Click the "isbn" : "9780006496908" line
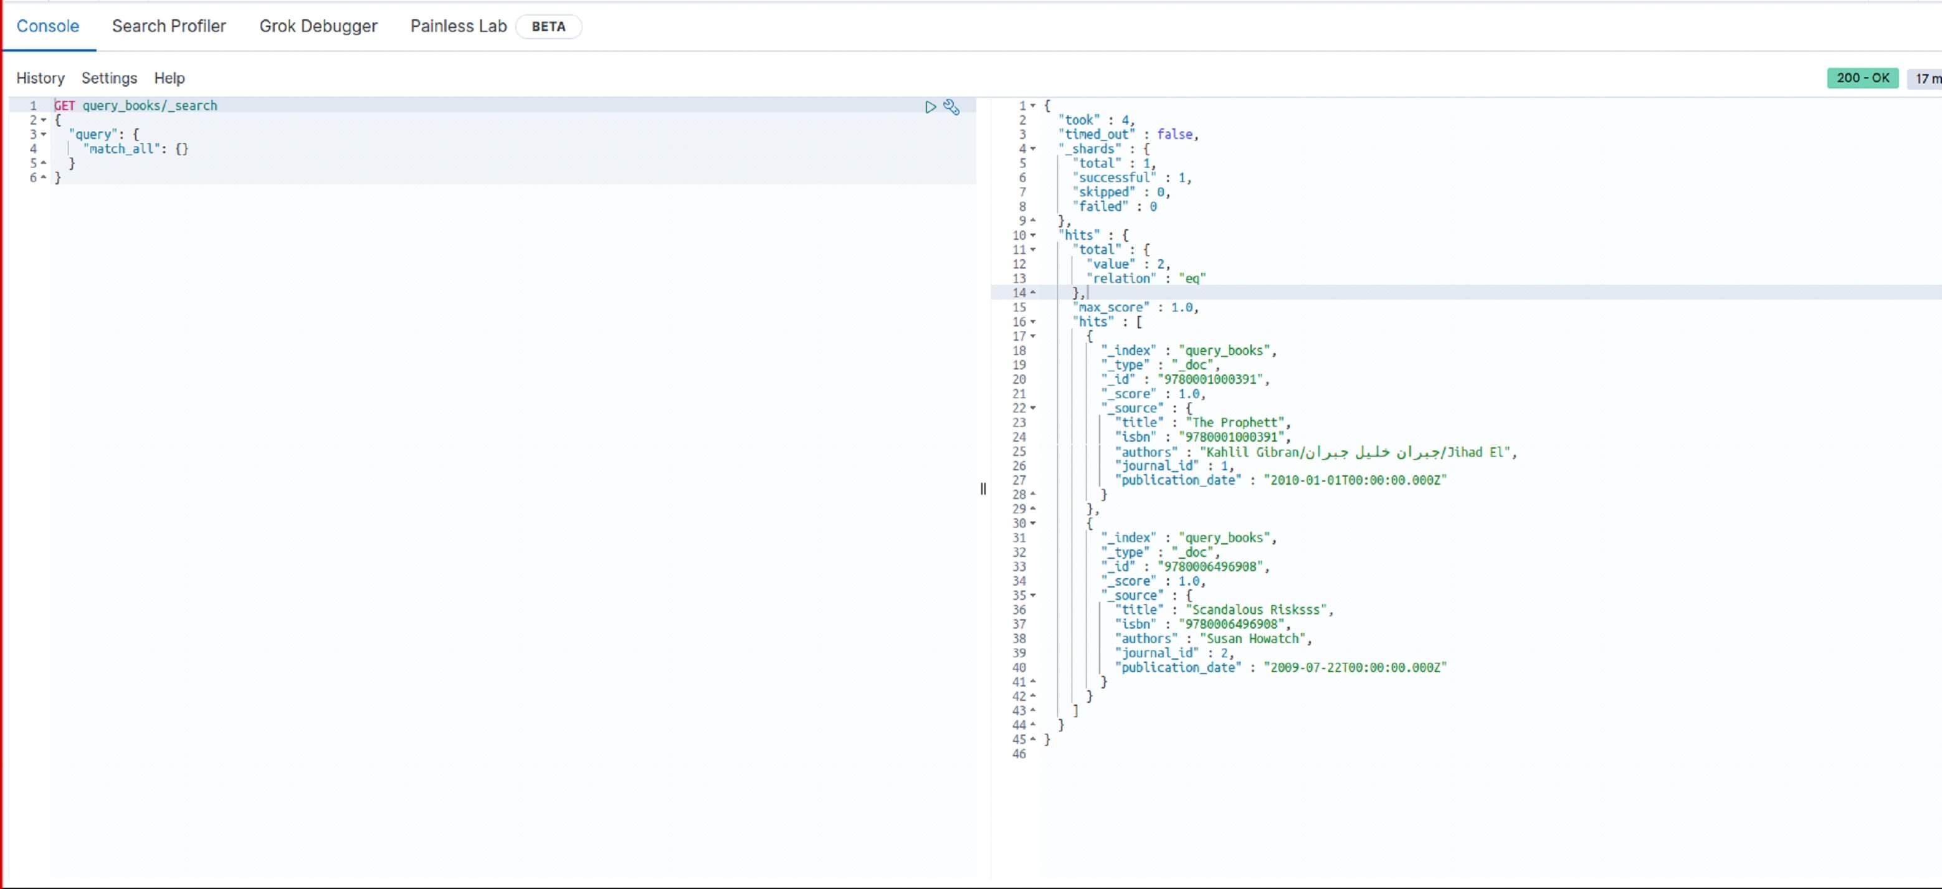 (x=1203, y=624)
